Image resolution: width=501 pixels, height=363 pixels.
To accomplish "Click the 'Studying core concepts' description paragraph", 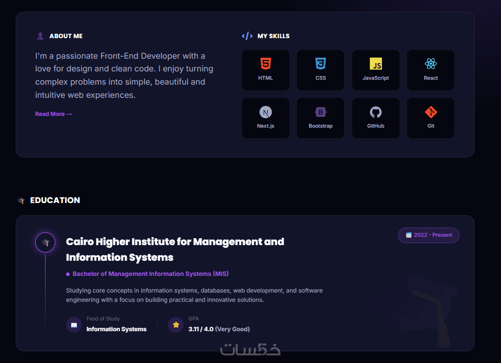I will (194, 295).
